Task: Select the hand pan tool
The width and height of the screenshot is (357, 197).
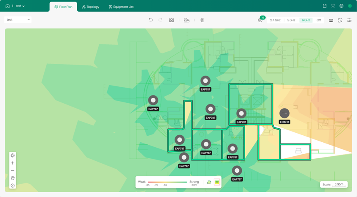Action: click(x=12, y=178)
